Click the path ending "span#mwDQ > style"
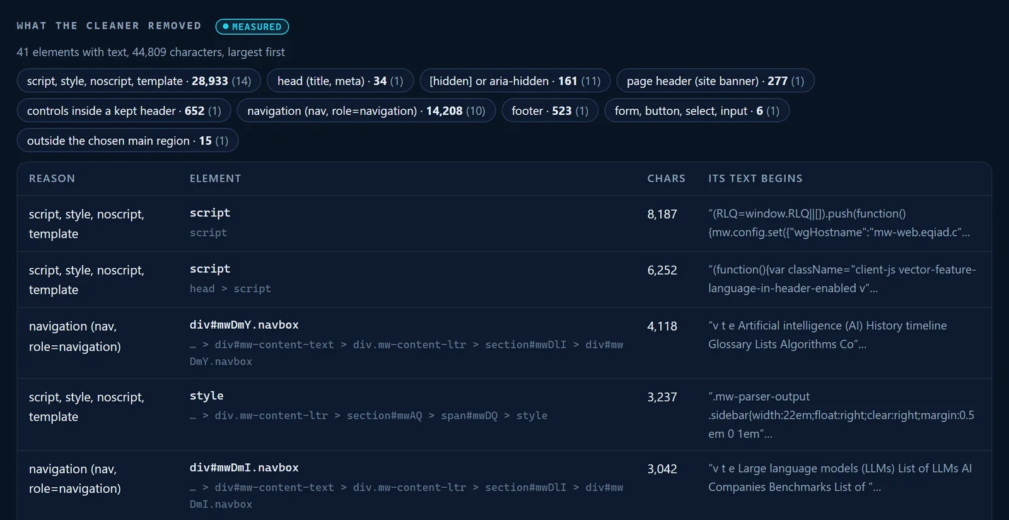The height and width of the screenshot is (520, 1009). (x=368, y=416)
